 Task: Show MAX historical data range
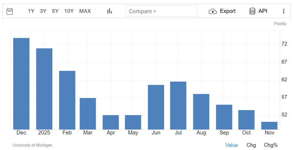click(85, 11)
